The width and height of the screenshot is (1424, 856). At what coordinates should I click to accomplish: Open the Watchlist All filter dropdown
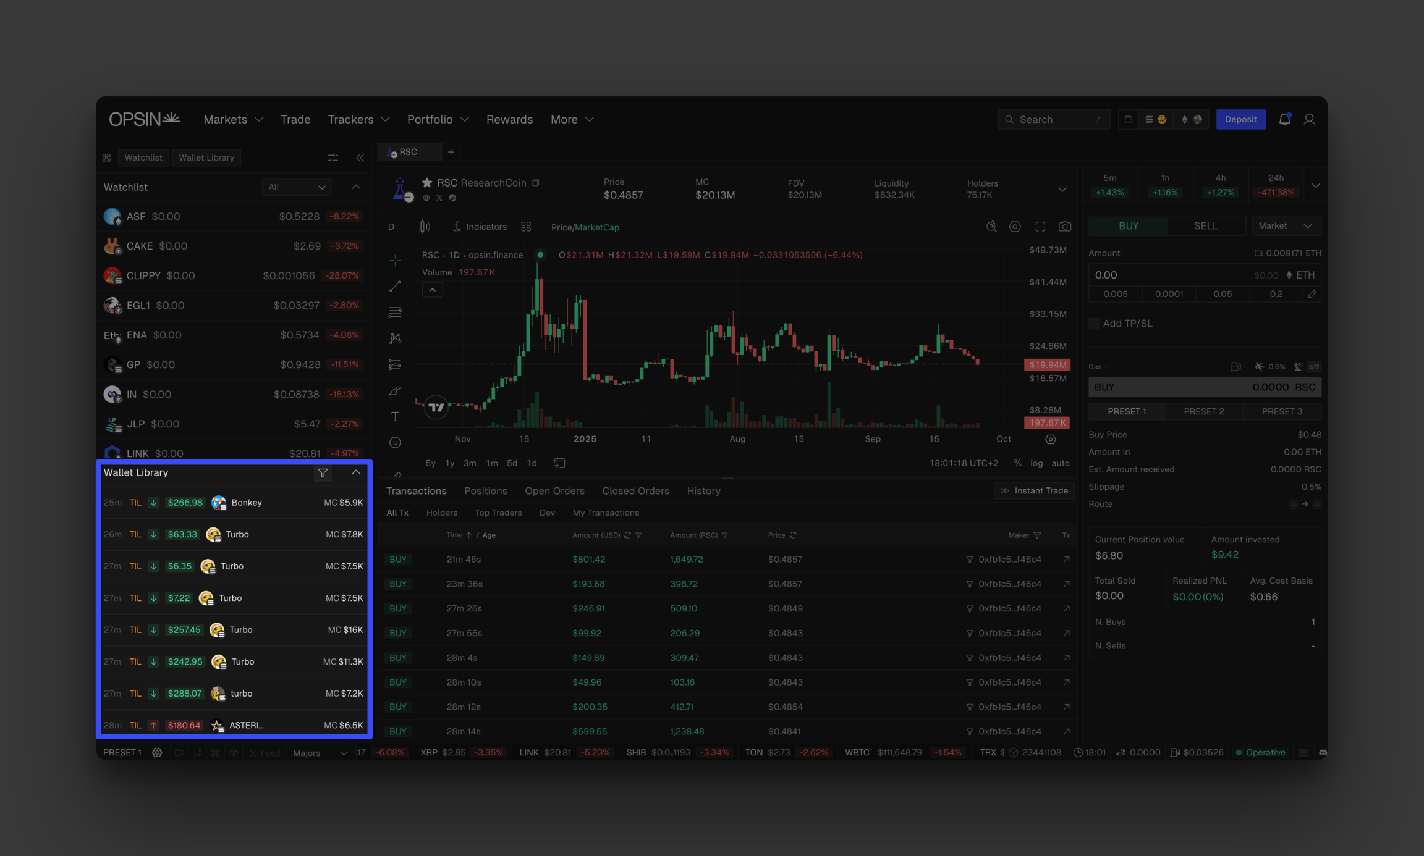297,187
